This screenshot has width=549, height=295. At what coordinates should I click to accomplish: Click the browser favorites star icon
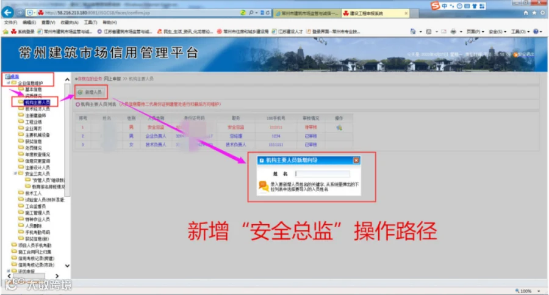[x=534, y=13]
